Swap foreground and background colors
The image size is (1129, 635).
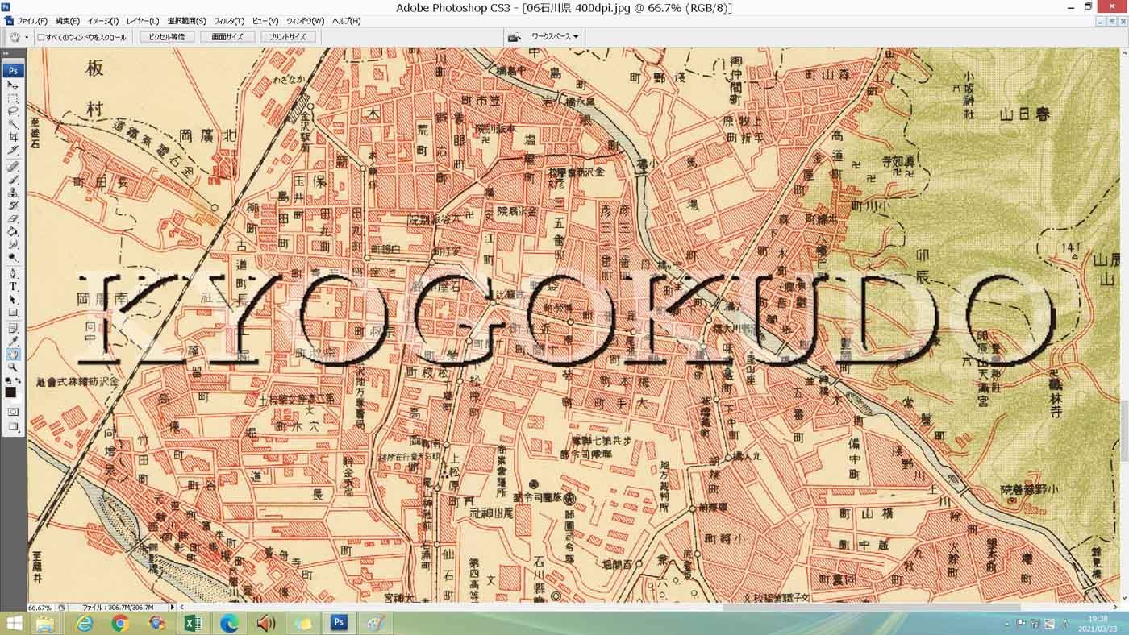(x=19, y=379)
